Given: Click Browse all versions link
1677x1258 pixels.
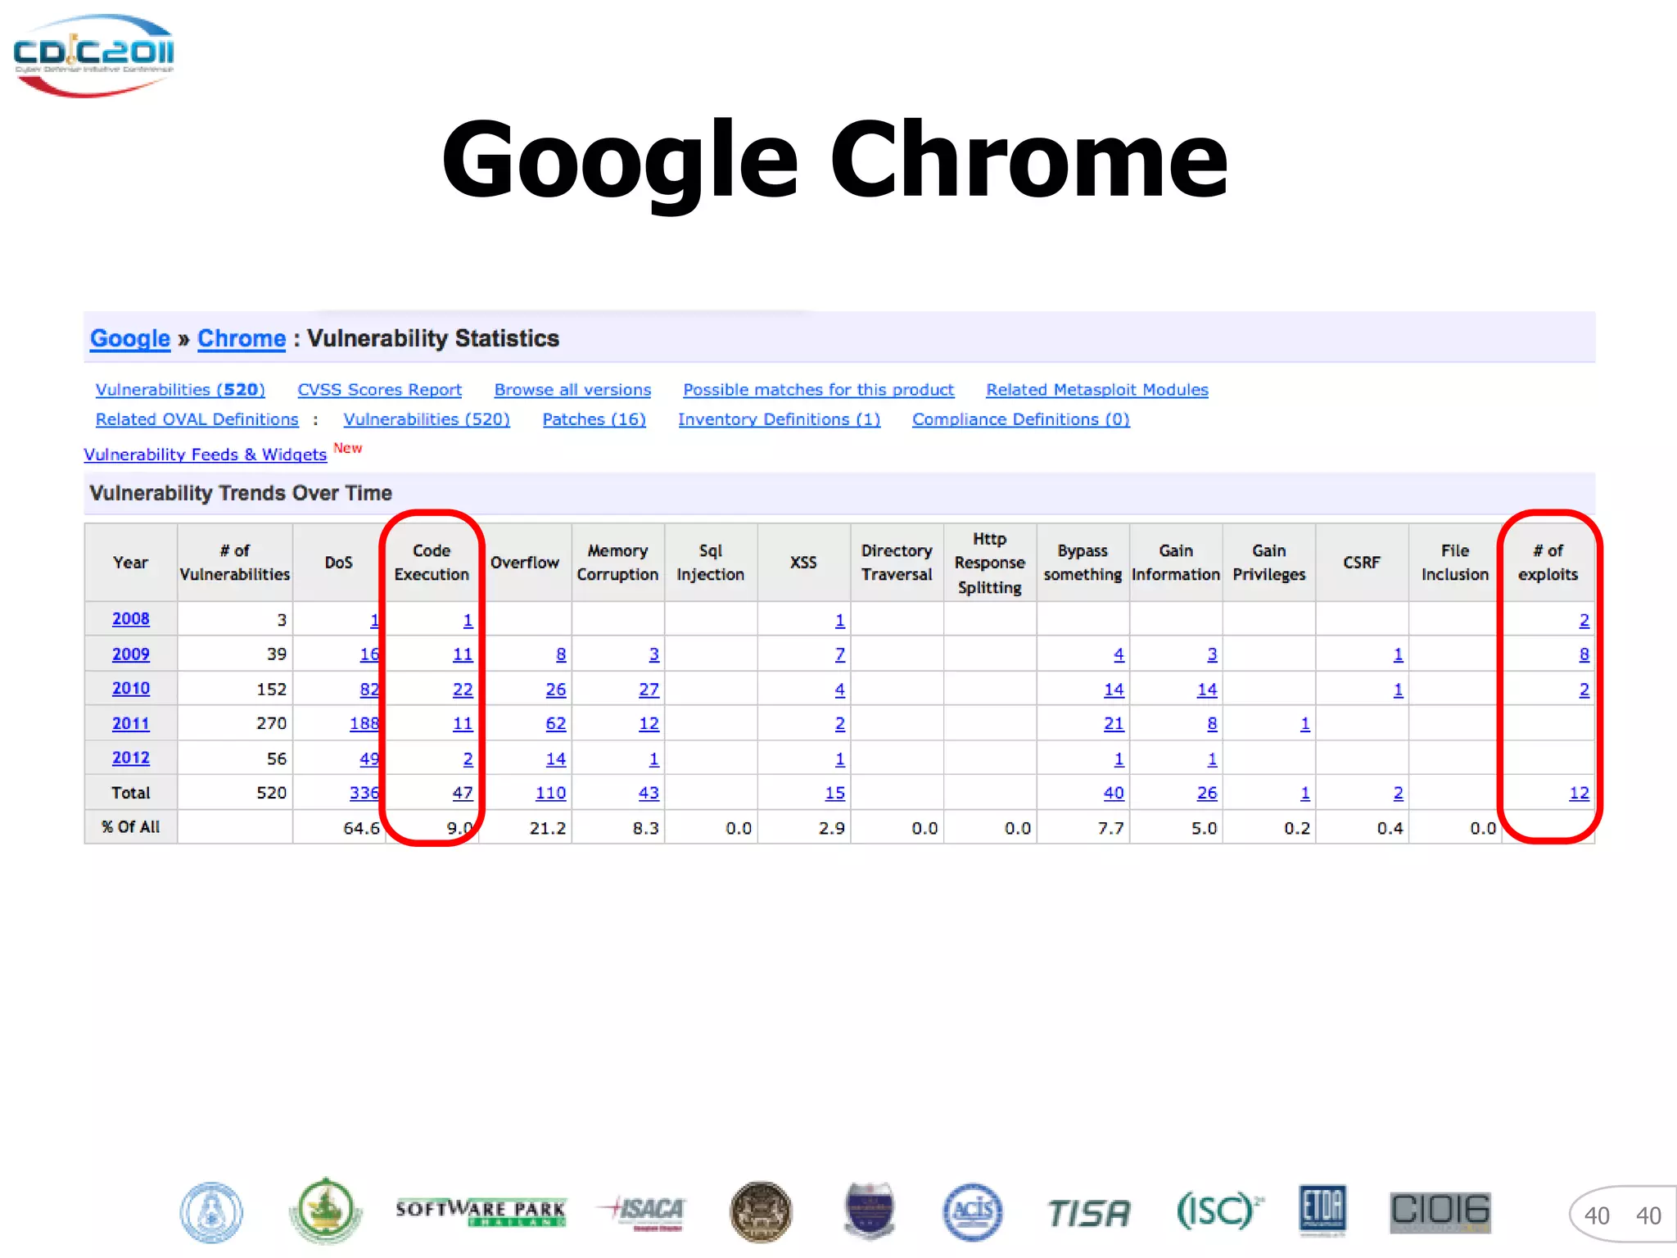Looking at the screenshot, I should tap(572, 390).
